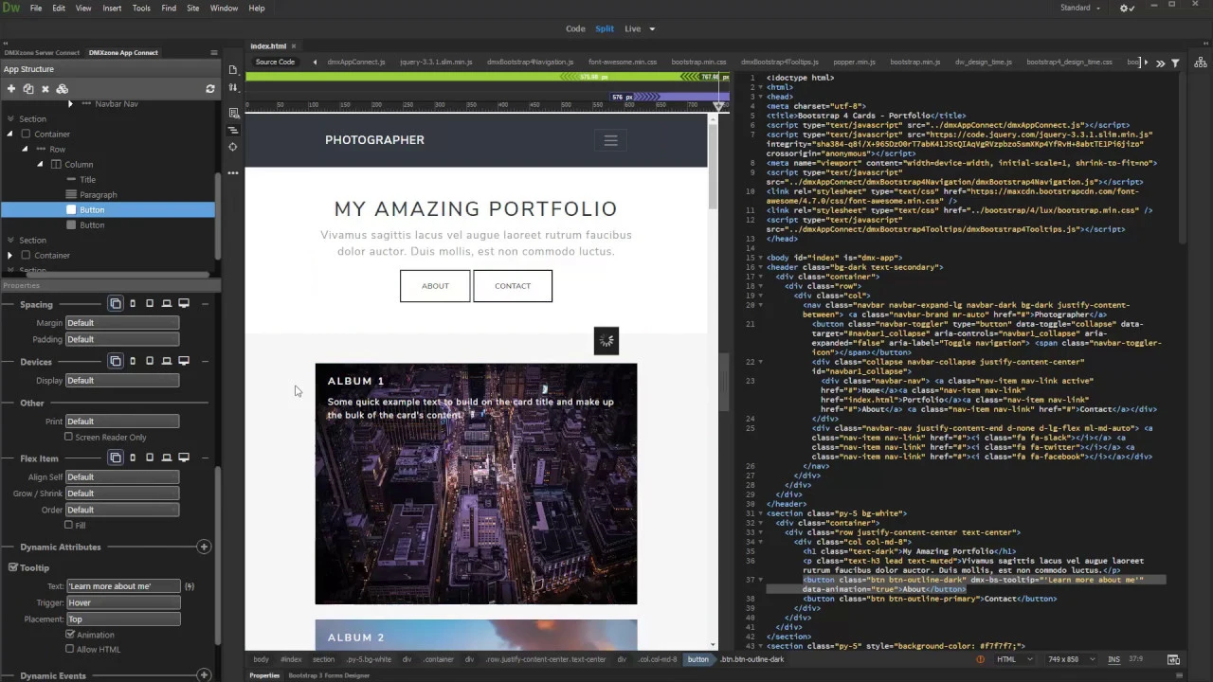Open the Margin dropdown
Viewport: 1213px width, 682px height.
122,323
